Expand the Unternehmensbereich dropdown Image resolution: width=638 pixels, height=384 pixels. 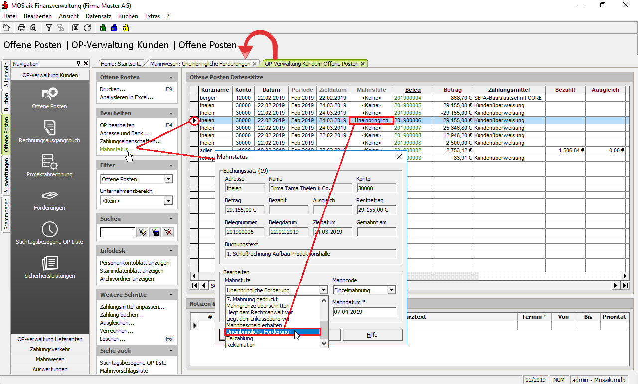click(168, 201)
